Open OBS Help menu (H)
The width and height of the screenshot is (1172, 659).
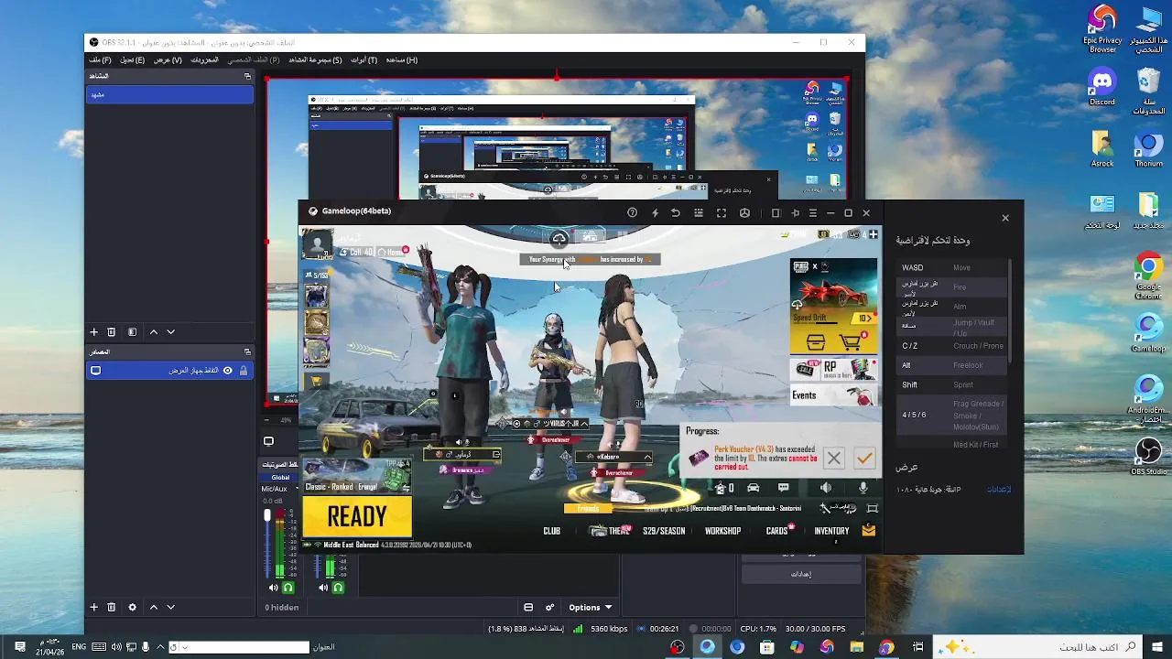pyautogui.click(x=401, y=59)
